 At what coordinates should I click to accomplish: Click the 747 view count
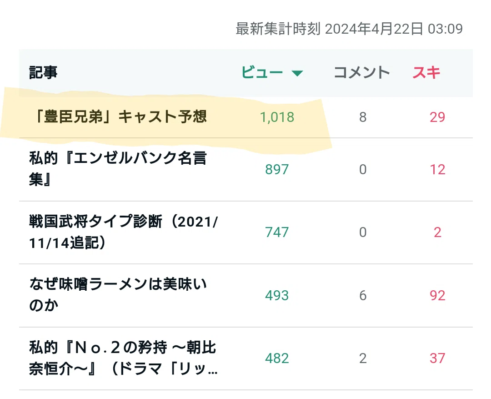point(277,232)
